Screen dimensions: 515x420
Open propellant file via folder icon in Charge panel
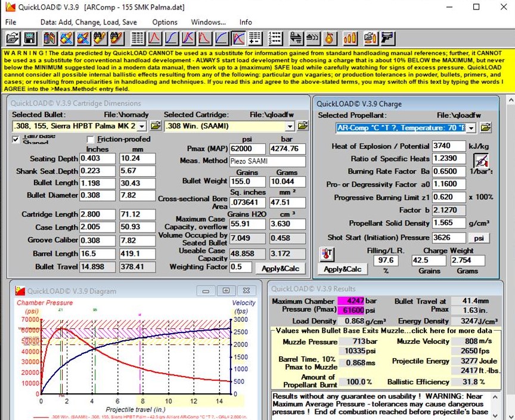click(x=485, y=127)
